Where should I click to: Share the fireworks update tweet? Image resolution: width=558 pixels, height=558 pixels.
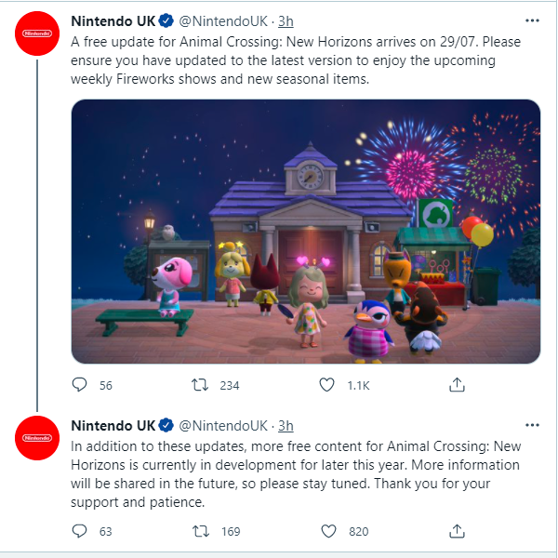click(457, 385)
